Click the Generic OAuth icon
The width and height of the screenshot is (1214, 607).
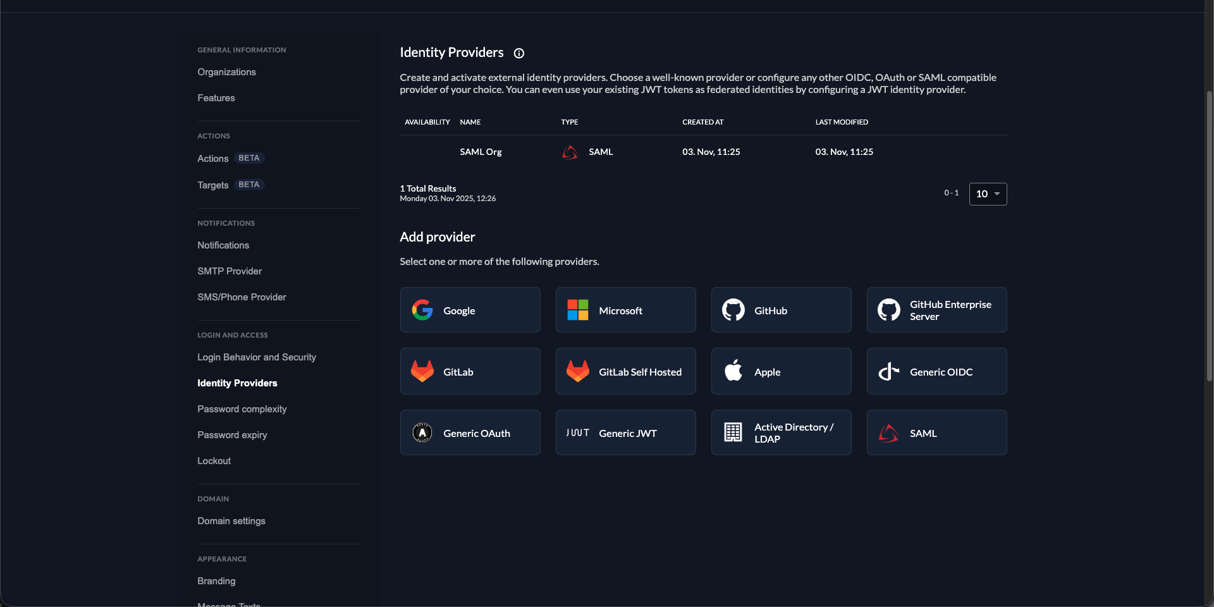[422, 432]
